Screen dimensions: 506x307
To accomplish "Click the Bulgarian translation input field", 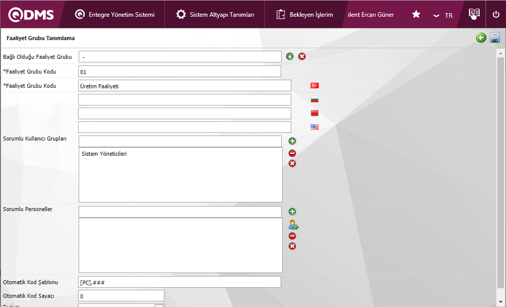I will 185,99.
